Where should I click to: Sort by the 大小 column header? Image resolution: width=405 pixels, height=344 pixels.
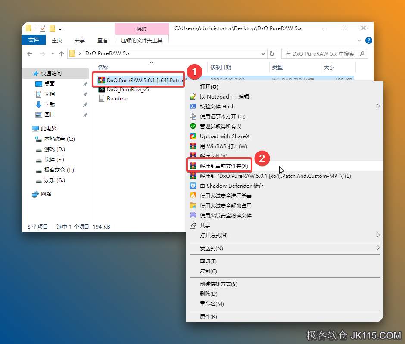point(329,67)
